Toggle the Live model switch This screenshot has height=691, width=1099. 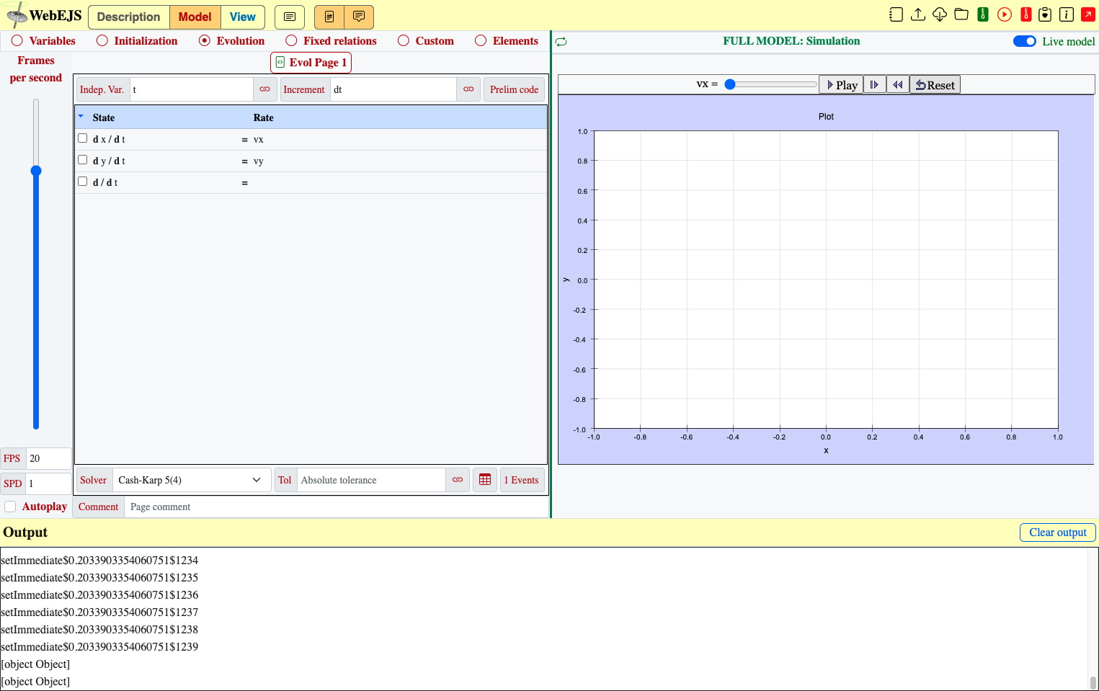click(x=1024, y=41)
